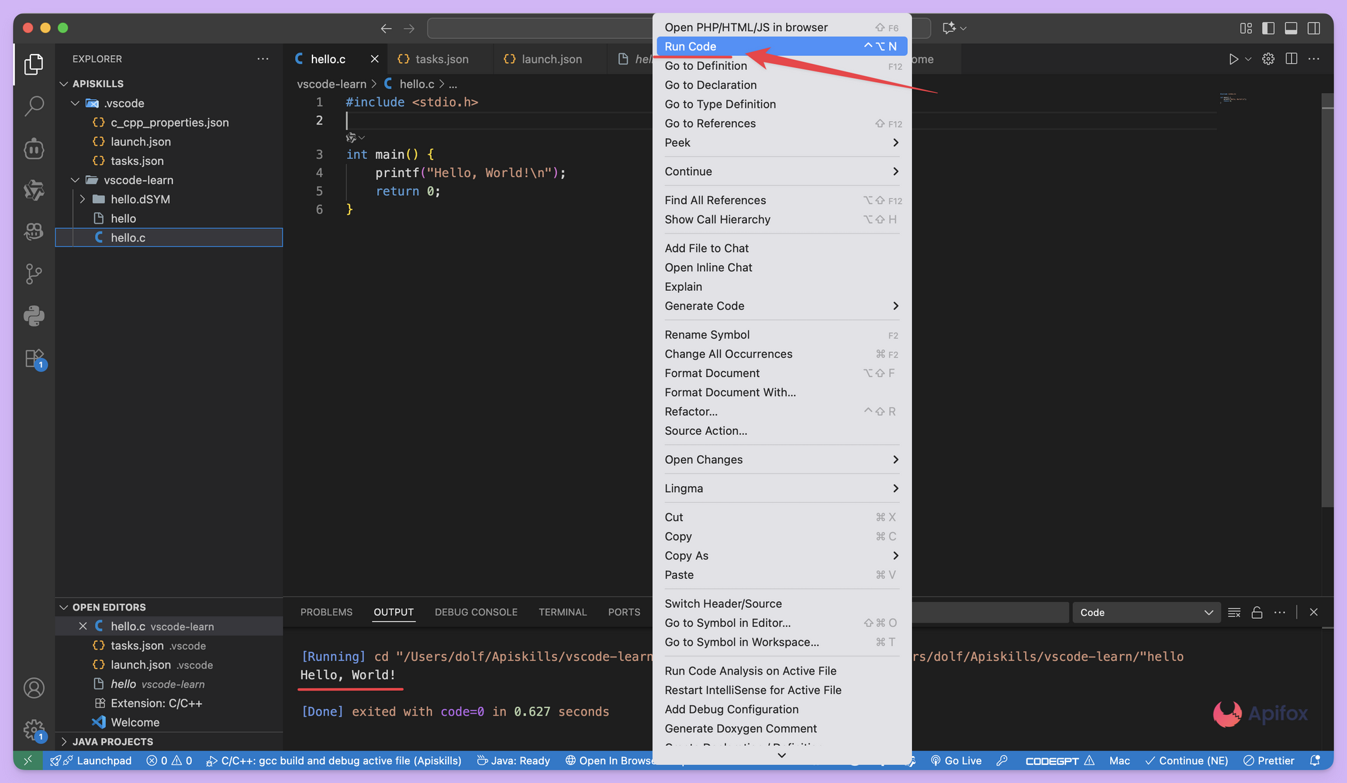The height and width of the screenshot is (783, 1347).
Task: Open the Code output channel dropdown
Action: click(x=1146, y=613)
